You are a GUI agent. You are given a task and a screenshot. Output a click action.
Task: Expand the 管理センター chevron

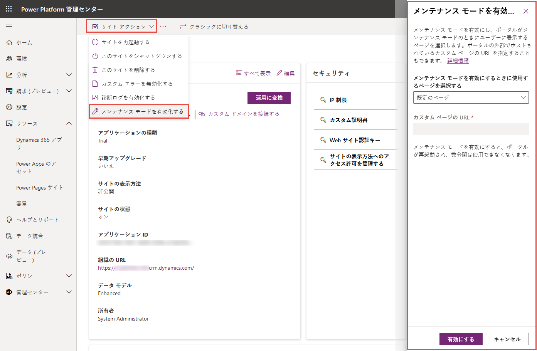(69, 292)
